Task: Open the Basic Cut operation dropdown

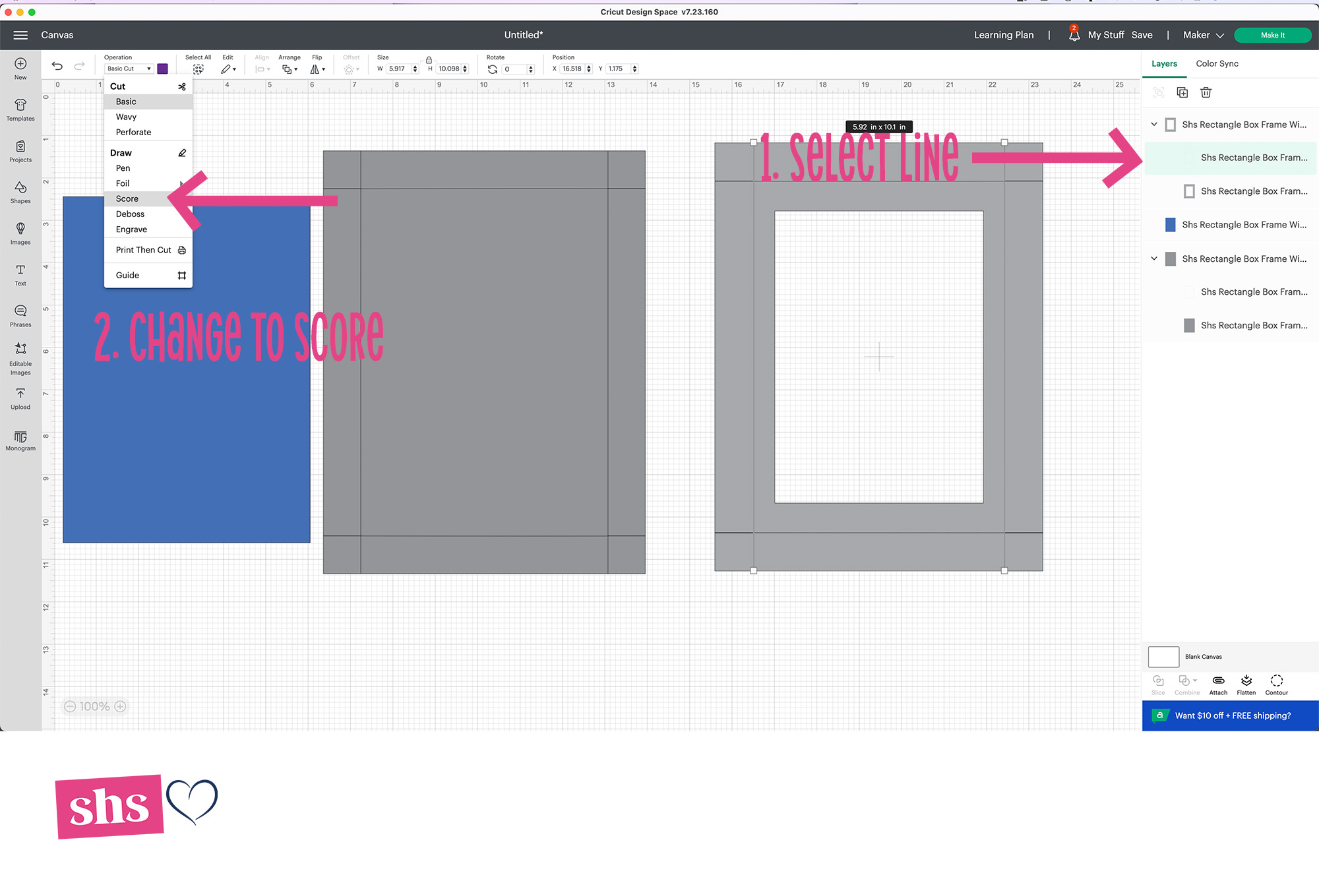Action: 128,68
